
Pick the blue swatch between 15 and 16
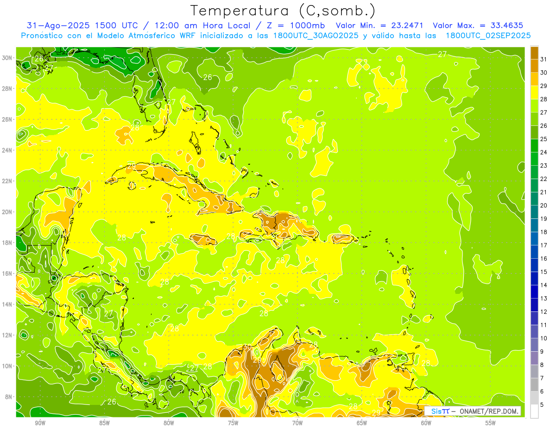(x=534, y=266)
